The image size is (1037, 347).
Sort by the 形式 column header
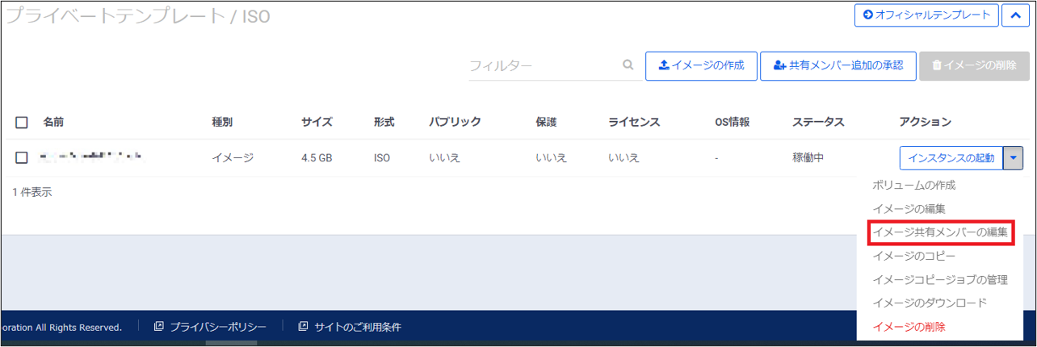click(x=384, y=122)
